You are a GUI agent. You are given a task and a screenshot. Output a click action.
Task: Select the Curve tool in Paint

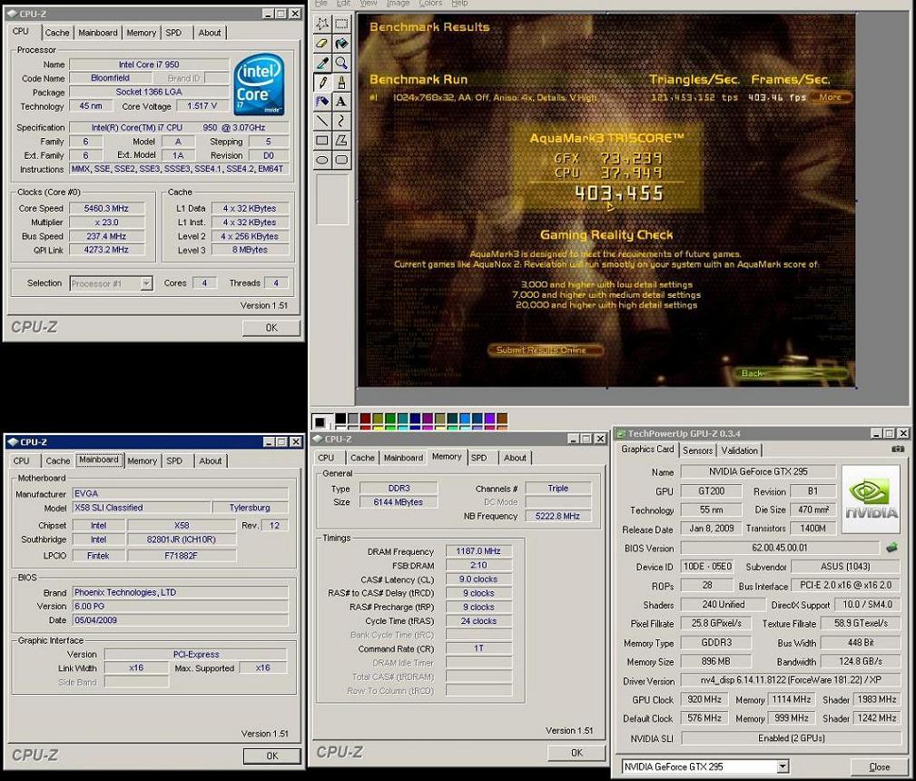click(341, 121)
